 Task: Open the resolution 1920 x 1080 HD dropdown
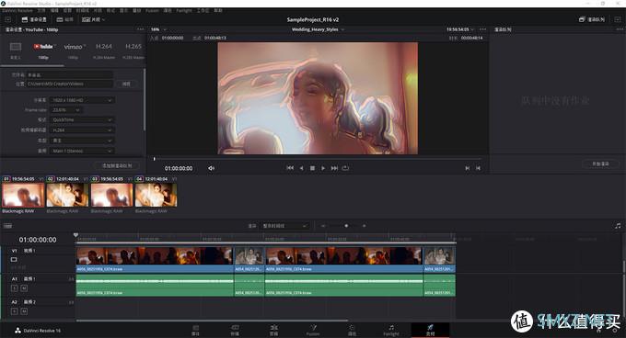(x=82, y=100)
